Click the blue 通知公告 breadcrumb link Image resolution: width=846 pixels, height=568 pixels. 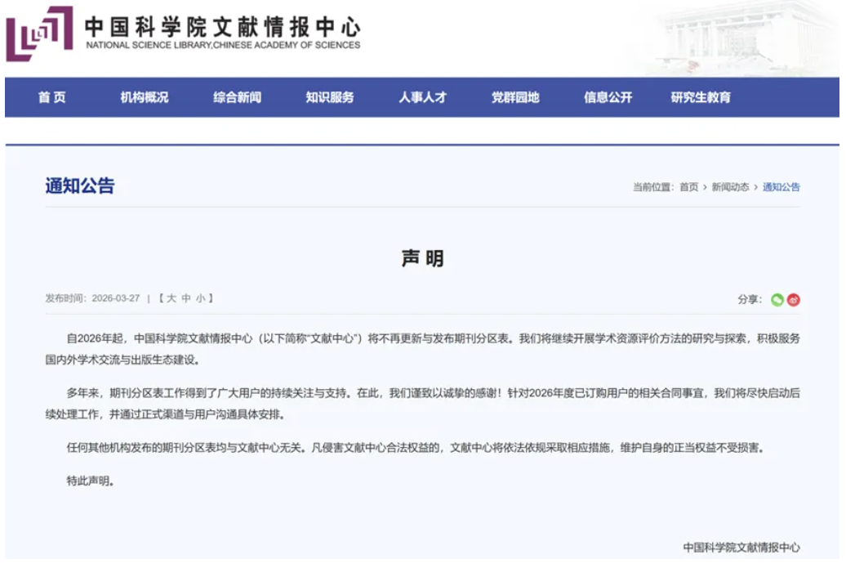781,187
